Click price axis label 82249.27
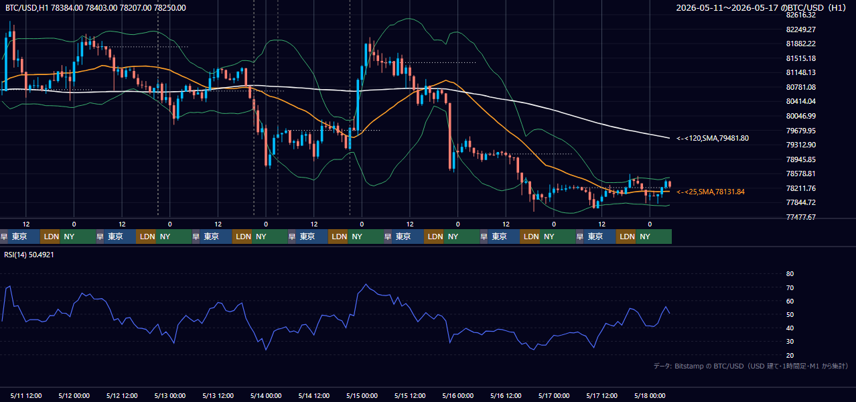This screenshot has width=856, height=402. click(801, 29)
